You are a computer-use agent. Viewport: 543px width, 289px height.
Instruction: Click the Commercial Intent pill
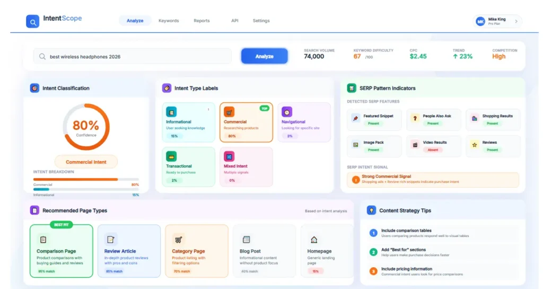[86, 162]
